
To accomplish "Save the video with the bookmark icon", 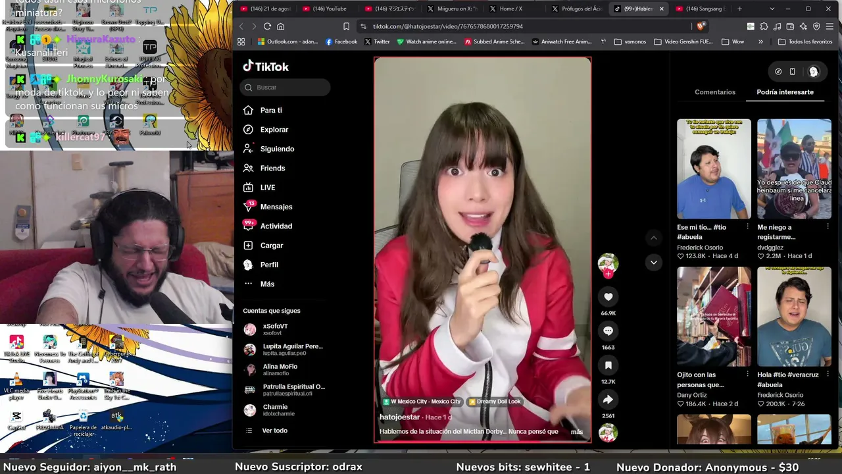I will tap(608, 365).
